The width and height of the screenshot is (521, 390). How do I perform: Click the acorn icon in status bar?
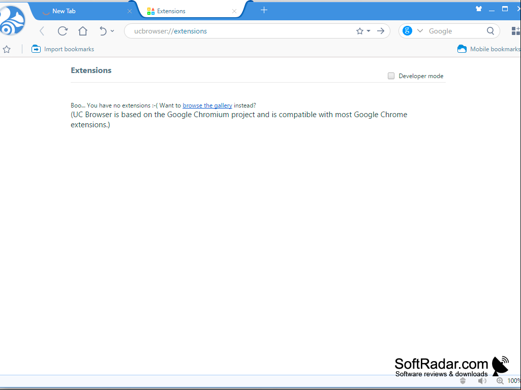pyautogui.click(x=463, y=381)
